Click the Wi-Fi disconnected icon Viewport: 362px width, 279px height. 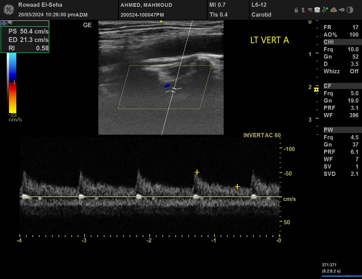(x=310, y=10)
